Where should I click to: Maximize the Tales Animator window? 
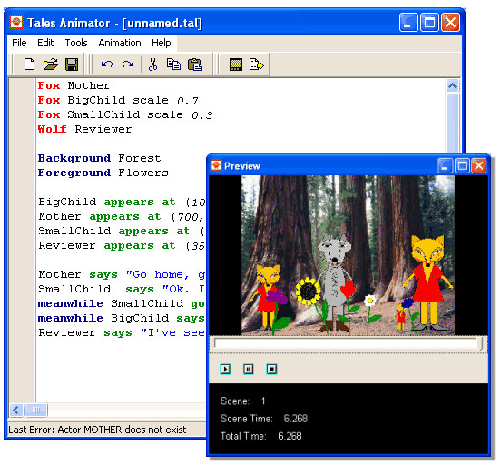point(429,23)
